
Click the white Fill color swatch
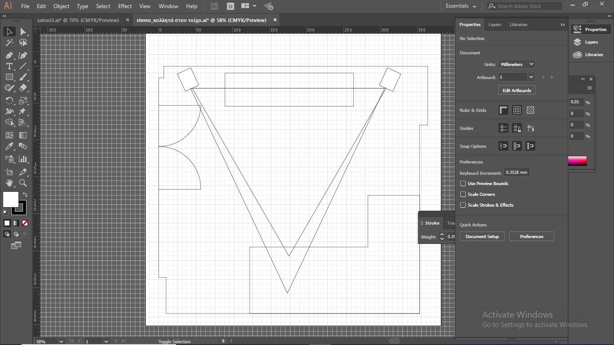click(x=11, y=199)
